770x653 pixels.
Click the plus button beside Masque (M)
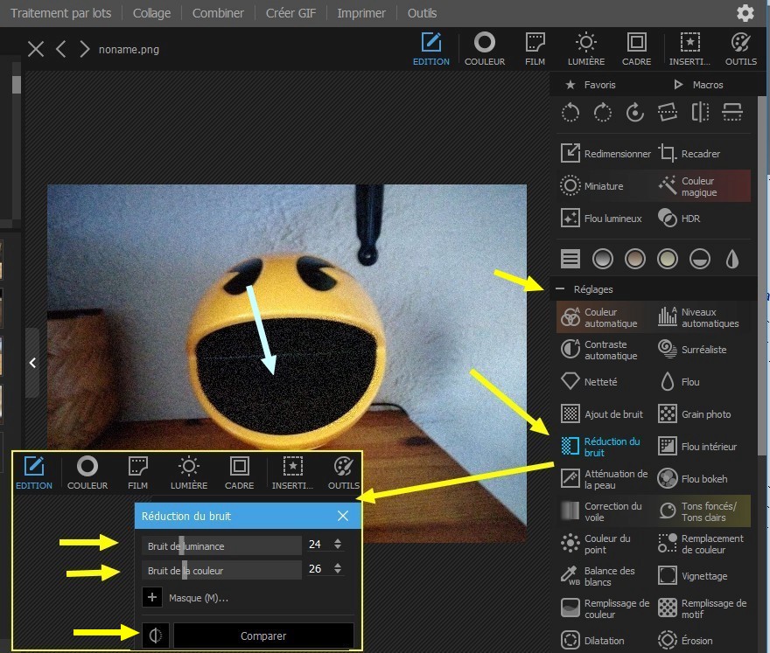[151, 598]
